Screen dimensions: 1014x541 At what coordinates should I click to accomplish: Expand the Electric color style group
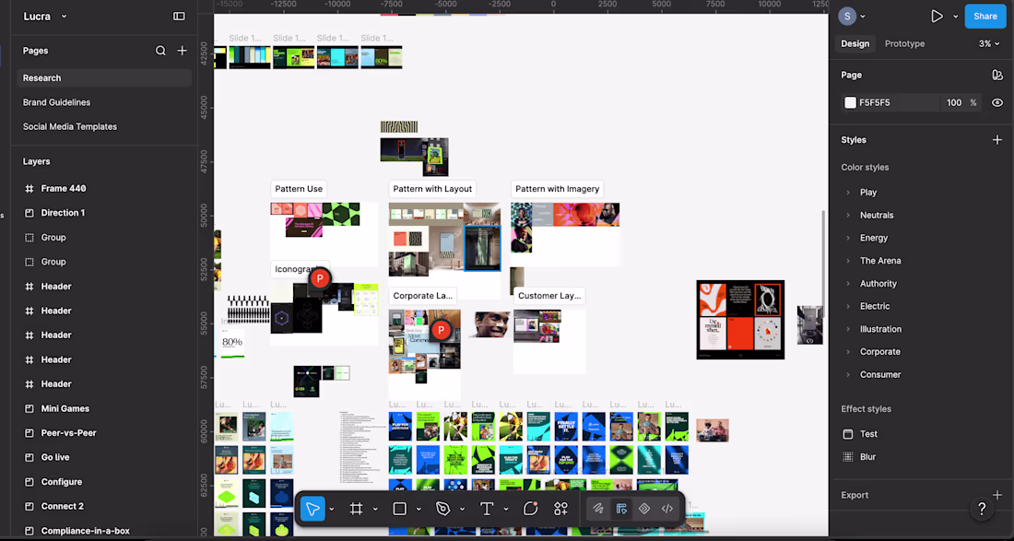(x=848, y=306)
